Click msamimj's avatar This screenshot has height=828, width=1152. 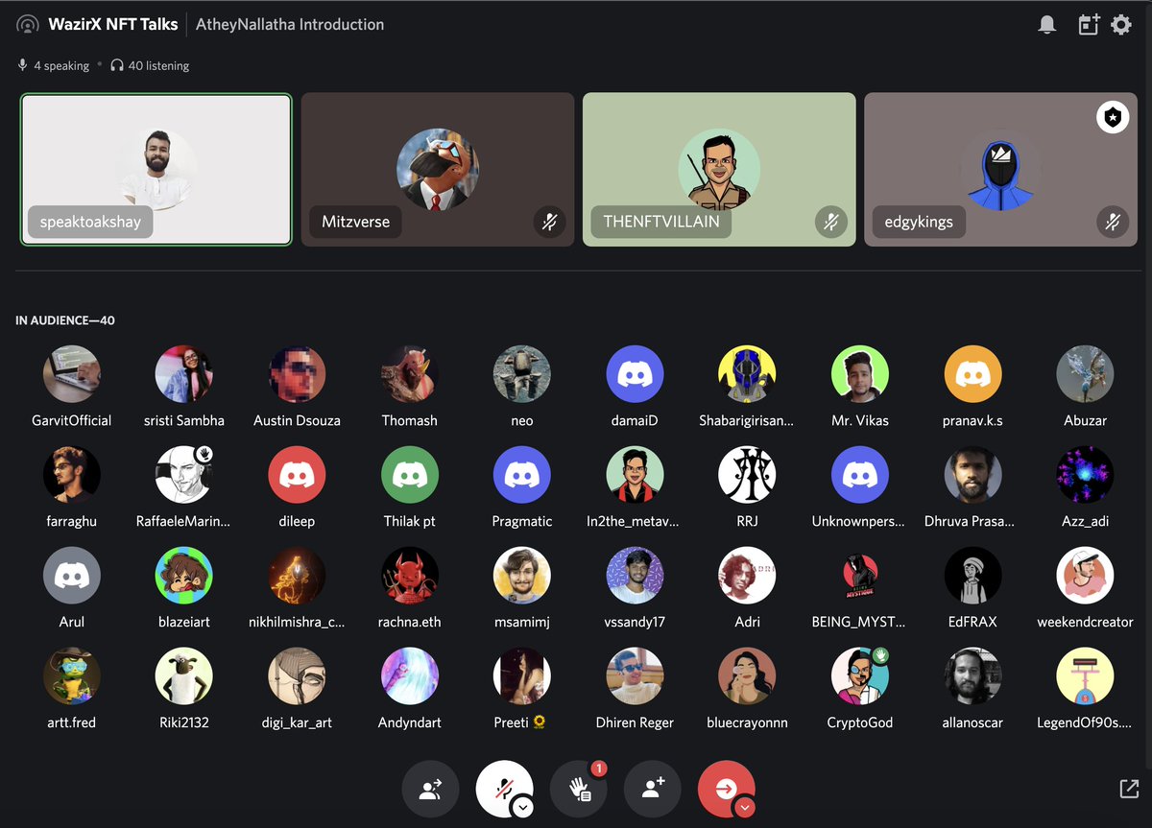tap(522, 576)
